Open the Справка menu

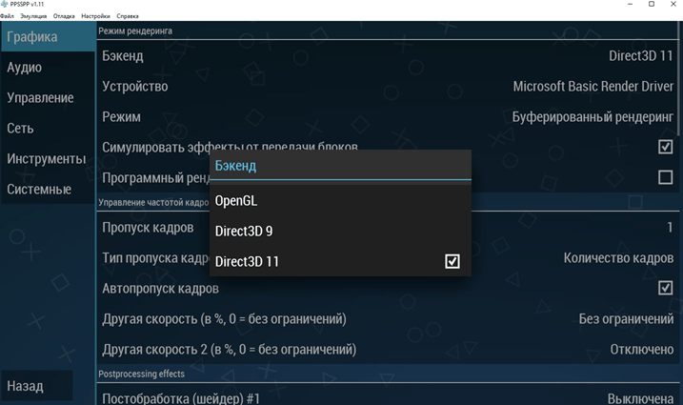128,16
